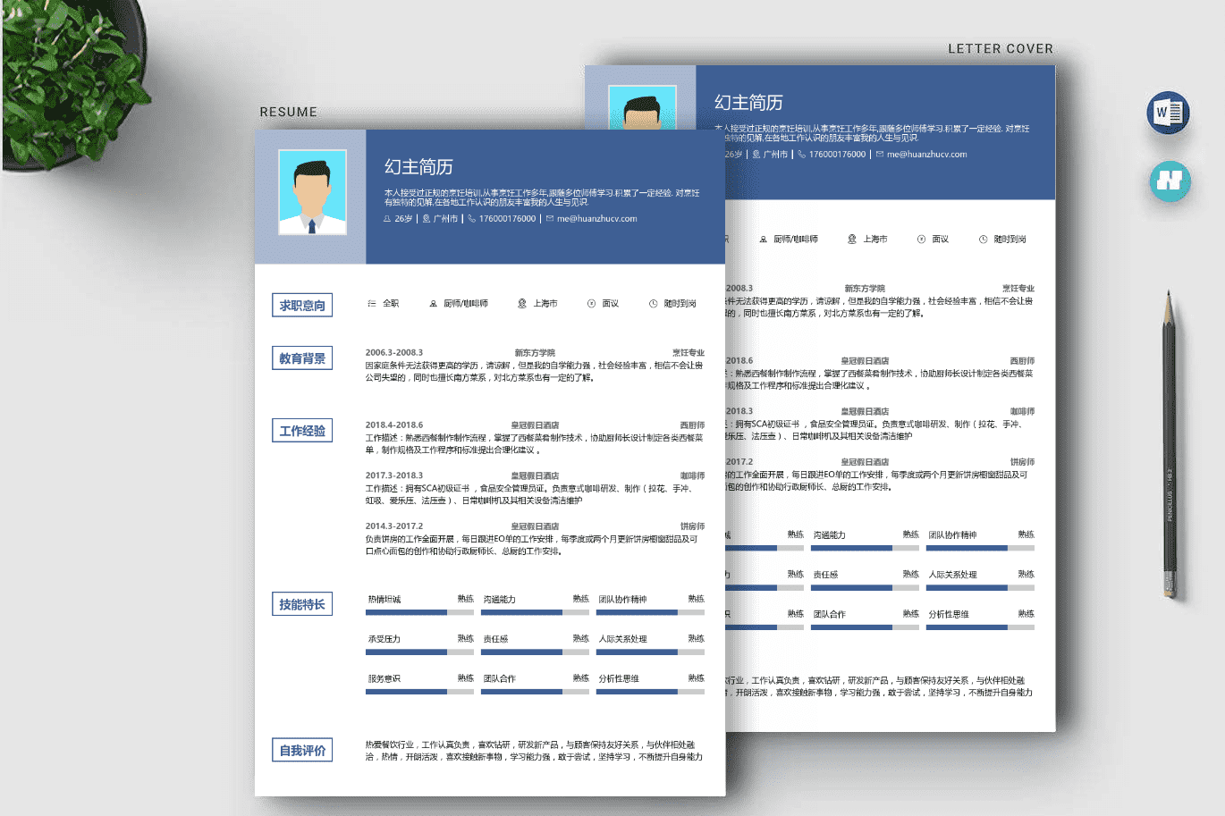Click the me@huanzhucv.com email on back page
This screenshot has width=1225, height=816.
(927, 155)
